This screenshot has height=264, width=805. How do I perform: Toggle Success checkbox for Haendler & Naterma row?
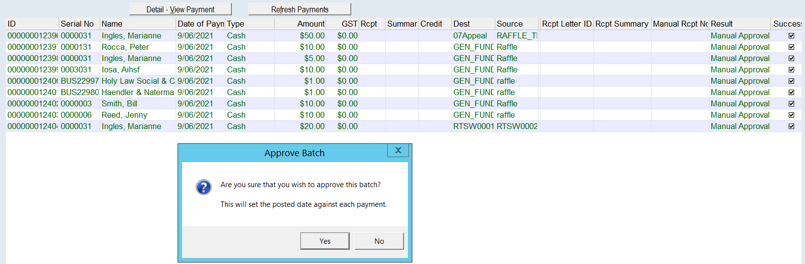pyautogui.click(x=791, y=92)
